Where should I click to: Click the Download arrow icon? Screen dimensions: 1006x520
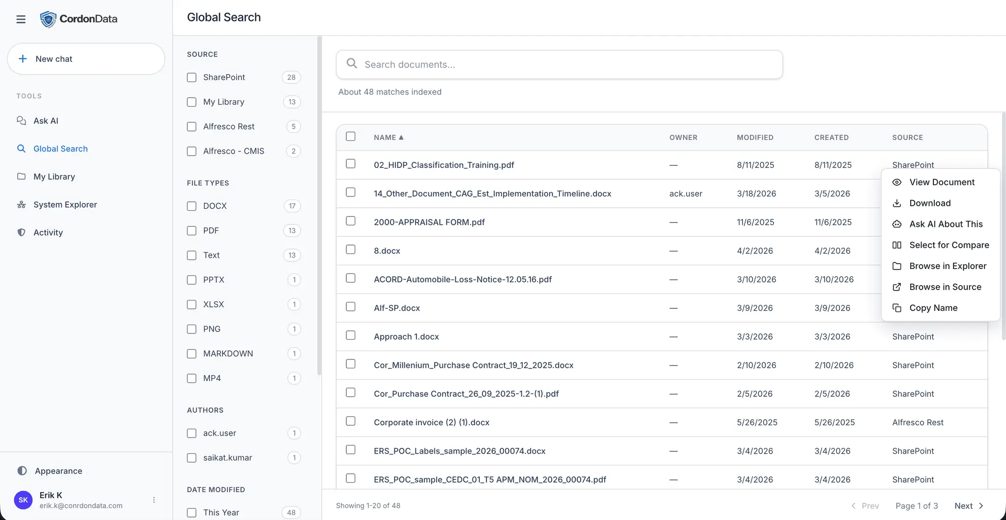click(896, 203)
